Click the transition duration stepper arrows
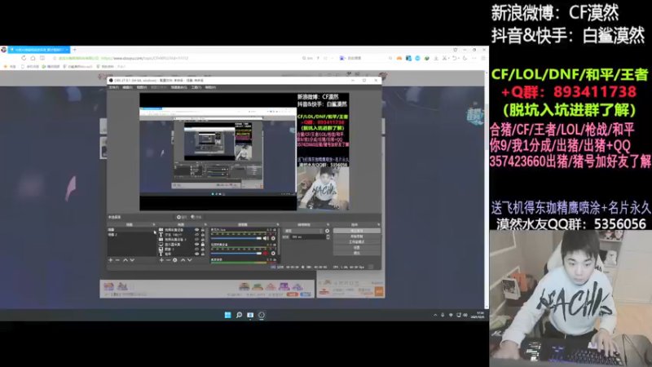652x367 pixels. pyautogui.click(x=328, y=237)
